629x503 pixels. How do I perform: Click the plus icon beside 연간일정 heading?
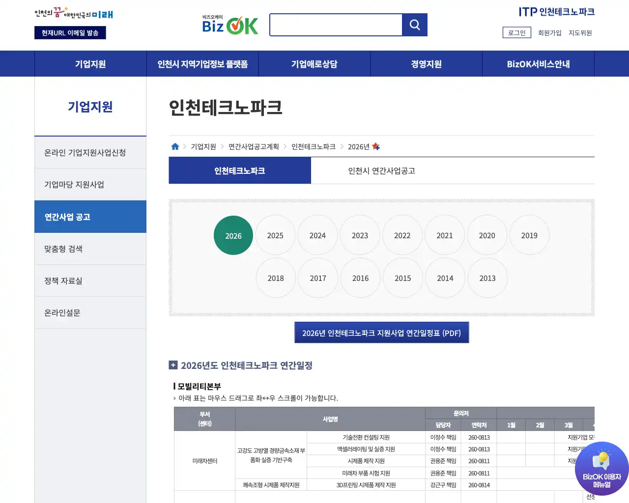(173, 365)
